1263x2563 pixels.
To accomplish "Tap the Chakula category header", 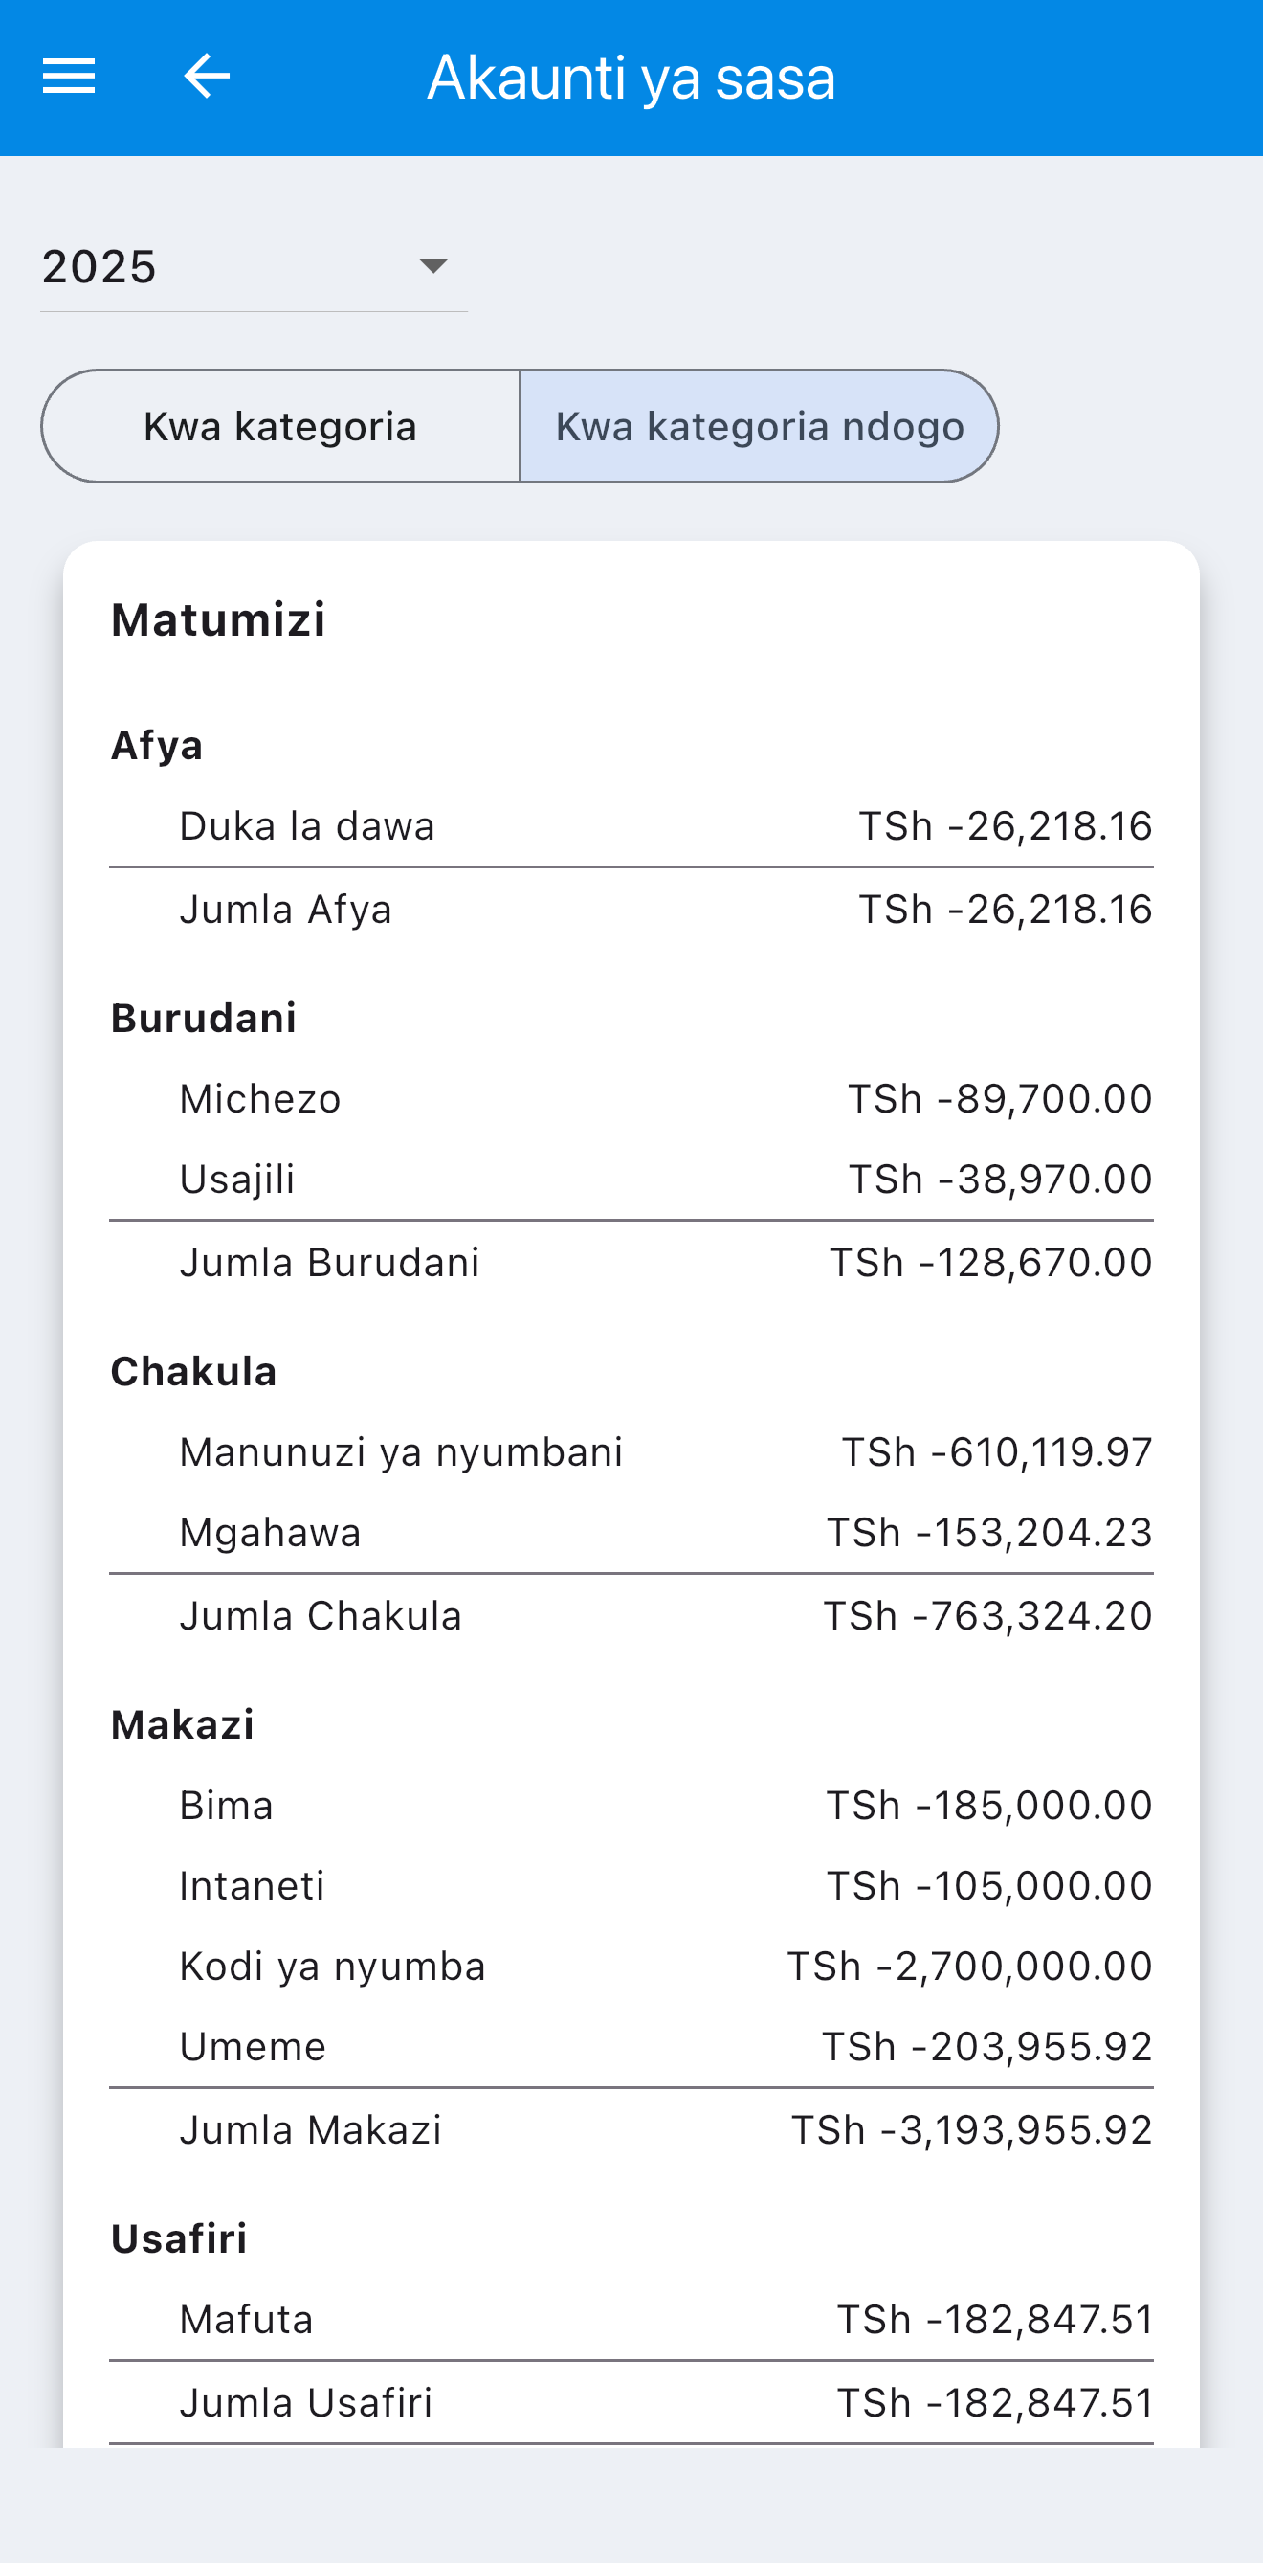I will [194, 1371].
